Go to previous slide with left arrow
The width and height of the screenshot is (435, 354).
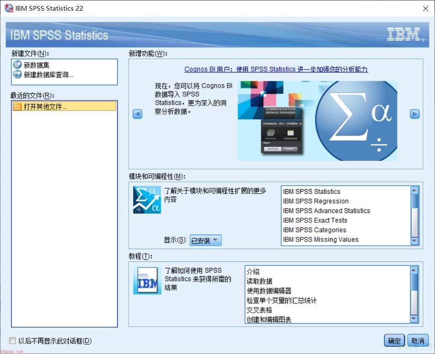click(x=138, y=114)
